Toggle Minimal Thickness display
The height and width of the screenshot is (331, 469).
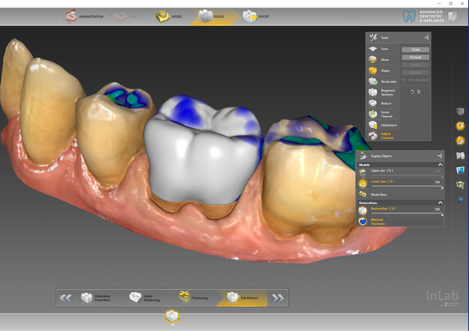click(x=363, y=222)
